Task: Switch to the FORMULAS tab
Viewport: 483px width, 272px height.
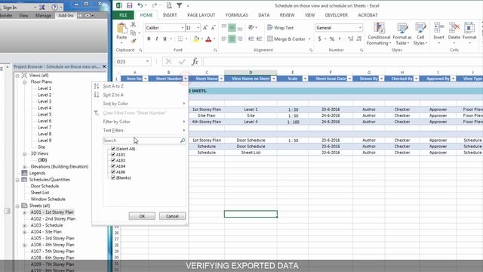Action: tap(236, 15)
